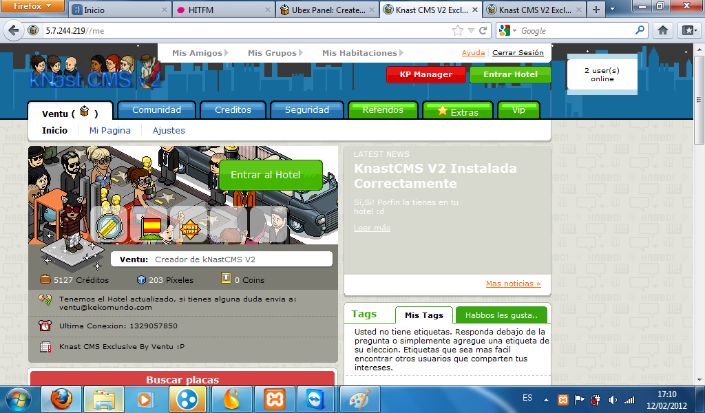Click the Entrar Hotel header button
705x413 pixels.
[x=510, y=74]
